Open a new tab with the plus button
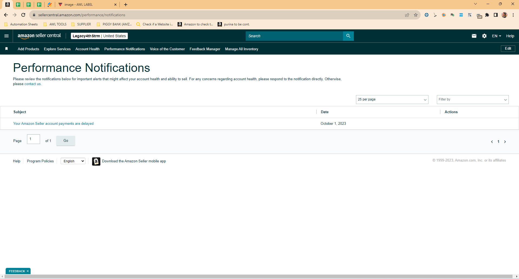 [x=126, y=5]
